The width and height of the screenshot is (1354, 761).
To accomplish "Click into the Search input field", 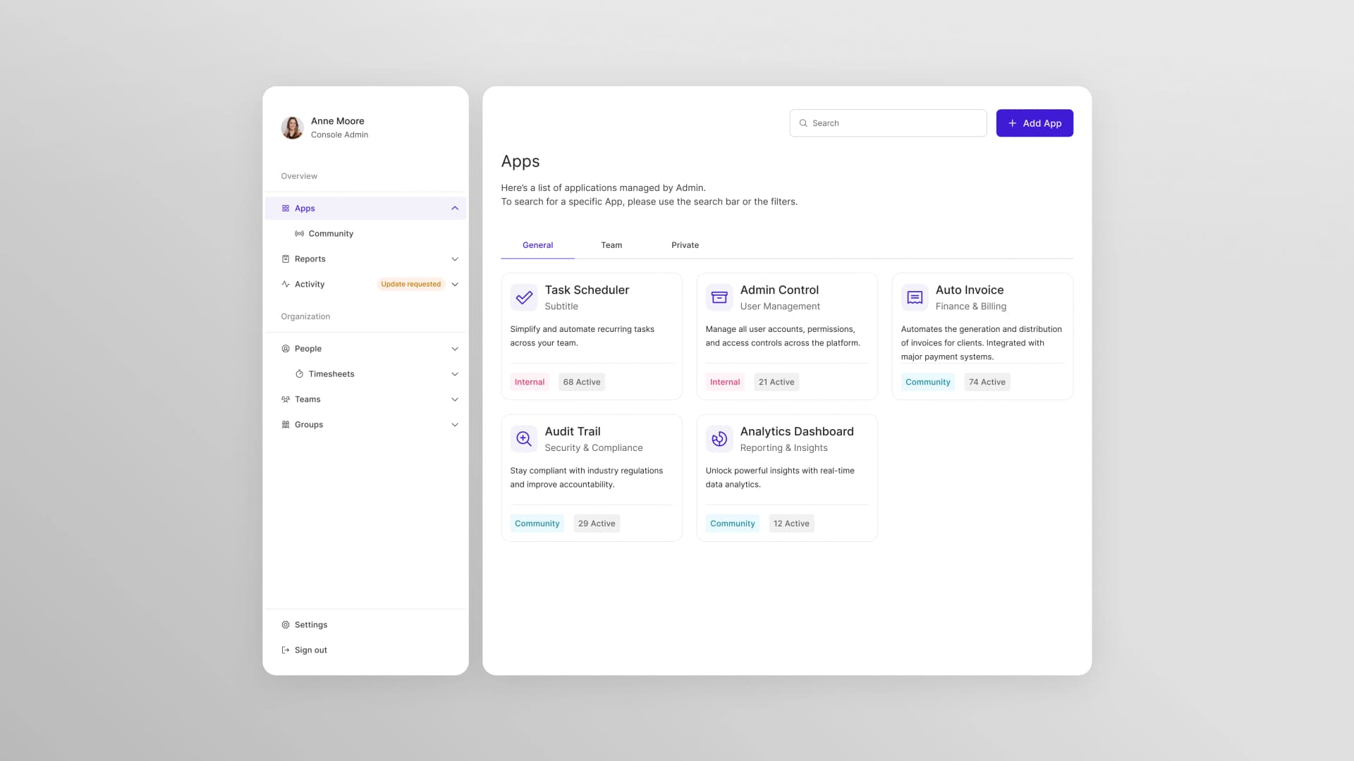I will pos(888,123).
